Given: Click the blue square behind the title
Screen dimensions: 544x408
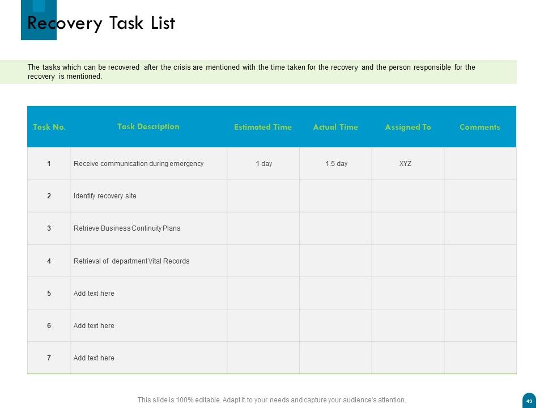Looking at the screenshot, I should pos(39,20).
